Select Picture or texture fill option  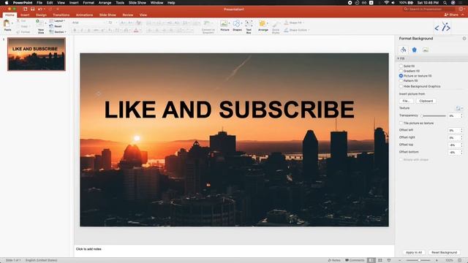[401, 76]
